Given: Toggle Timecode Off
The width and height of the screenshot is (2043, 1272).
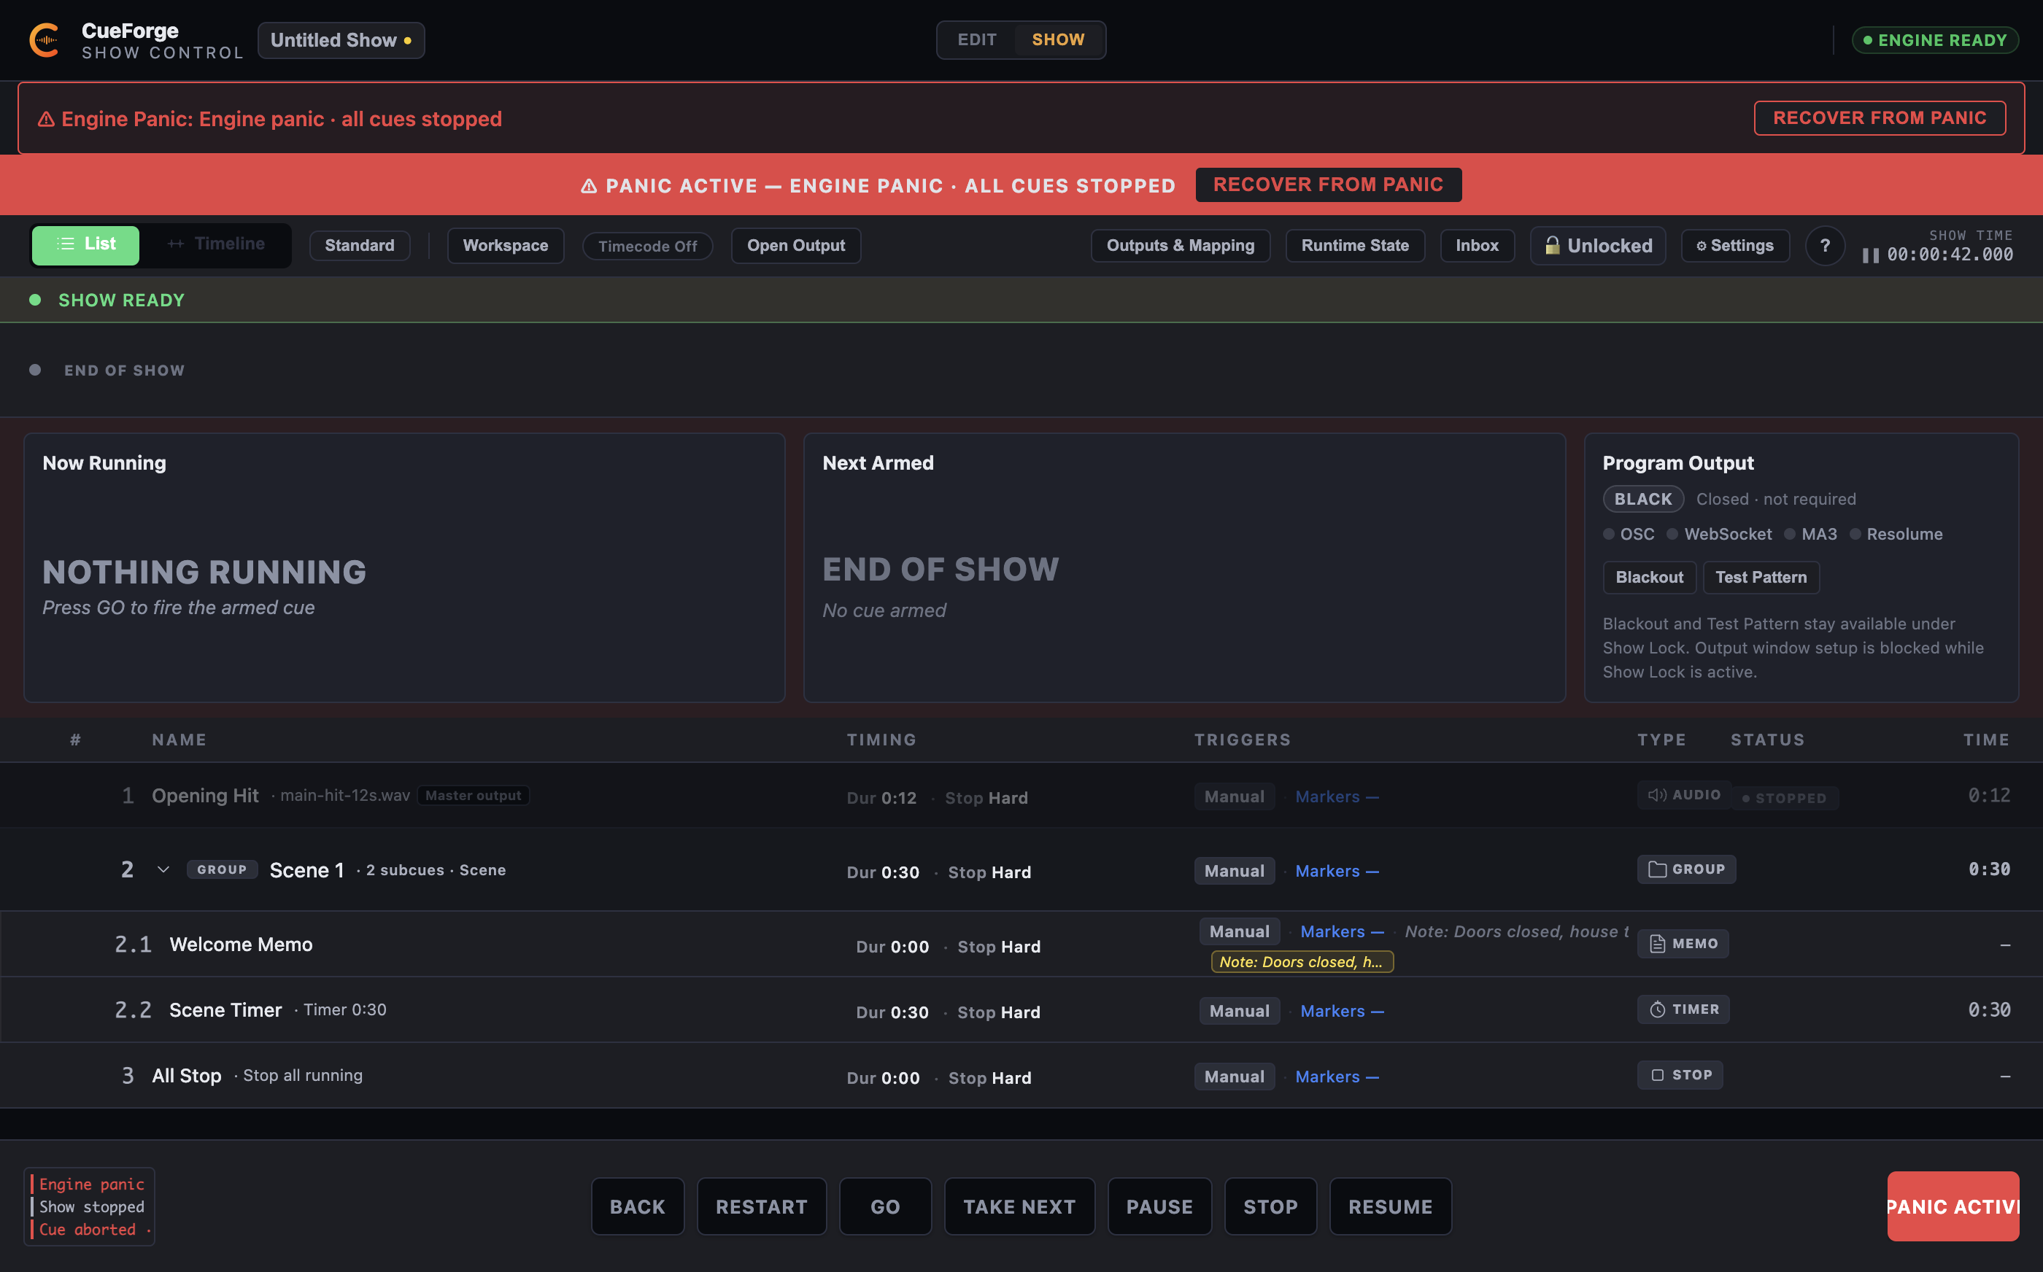Looking at the screenshot, I should [x=647, y=247].
